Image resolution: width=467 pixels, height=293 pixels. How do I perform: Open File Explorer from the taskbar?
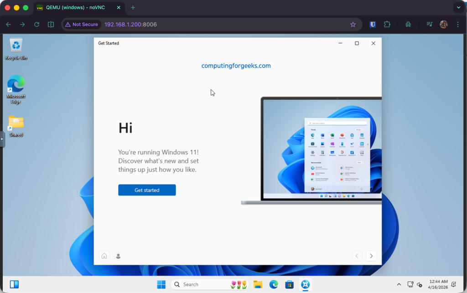(258, 284)
